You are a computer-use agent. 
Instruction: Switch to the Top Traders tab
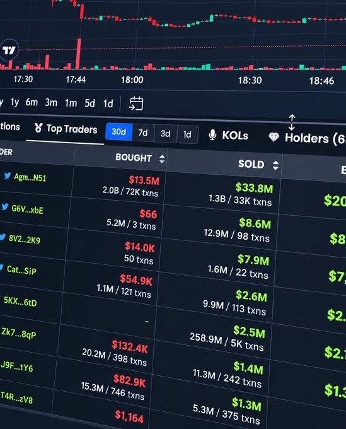click(66, 129)
